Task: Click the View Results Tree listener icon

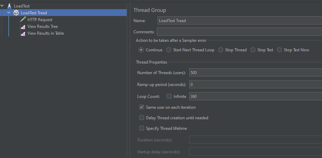Action: point(23,27)
